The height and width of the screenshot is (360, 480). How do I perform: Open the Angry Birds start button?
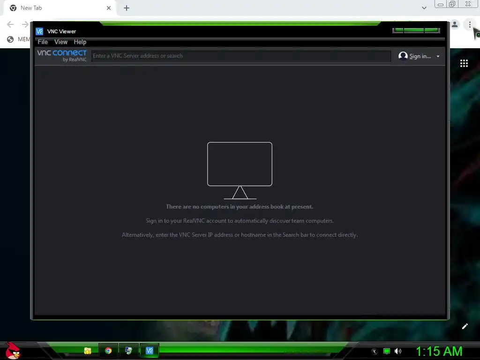(13, 351)
